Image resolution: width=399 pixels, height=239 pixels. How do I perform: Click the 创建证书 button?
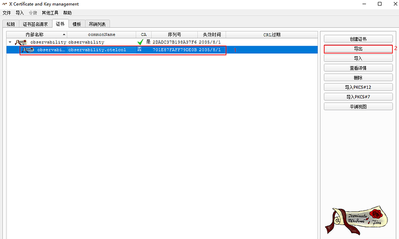tap(357, 39)
